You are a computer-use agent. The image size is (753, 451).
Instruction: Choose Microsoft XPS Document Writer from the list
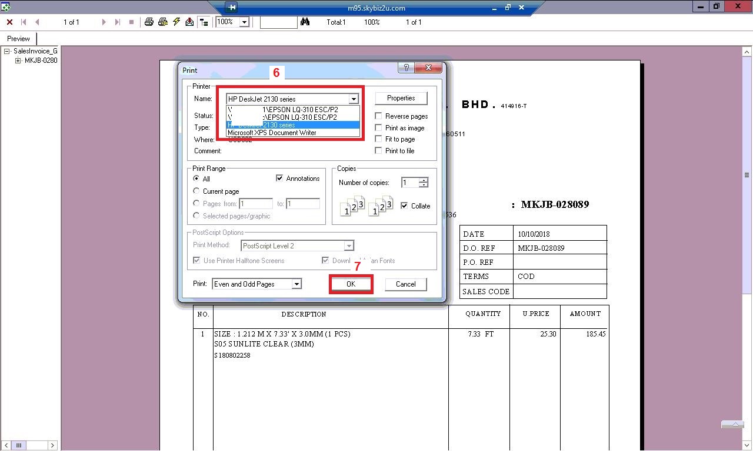(272, 133)
